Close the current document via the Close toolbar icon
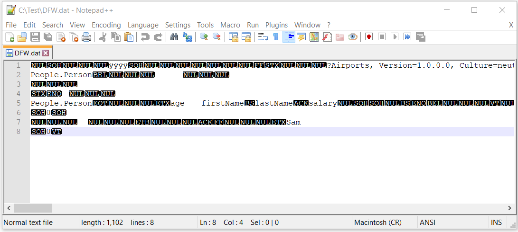Viewport: 518px width, 232px height. click(x=61, y=37)
